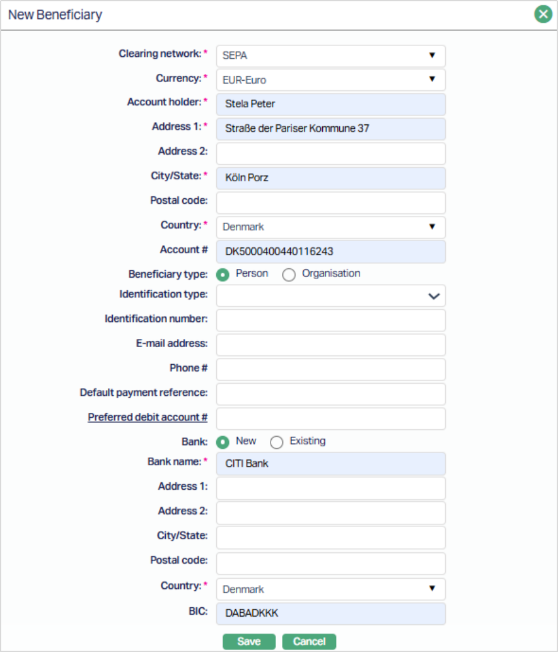Image resolution: width=558 pixels, height=652 pixels.
Task: Open the beneficiary Country dropdown
Action: click(x=330, y=227)
